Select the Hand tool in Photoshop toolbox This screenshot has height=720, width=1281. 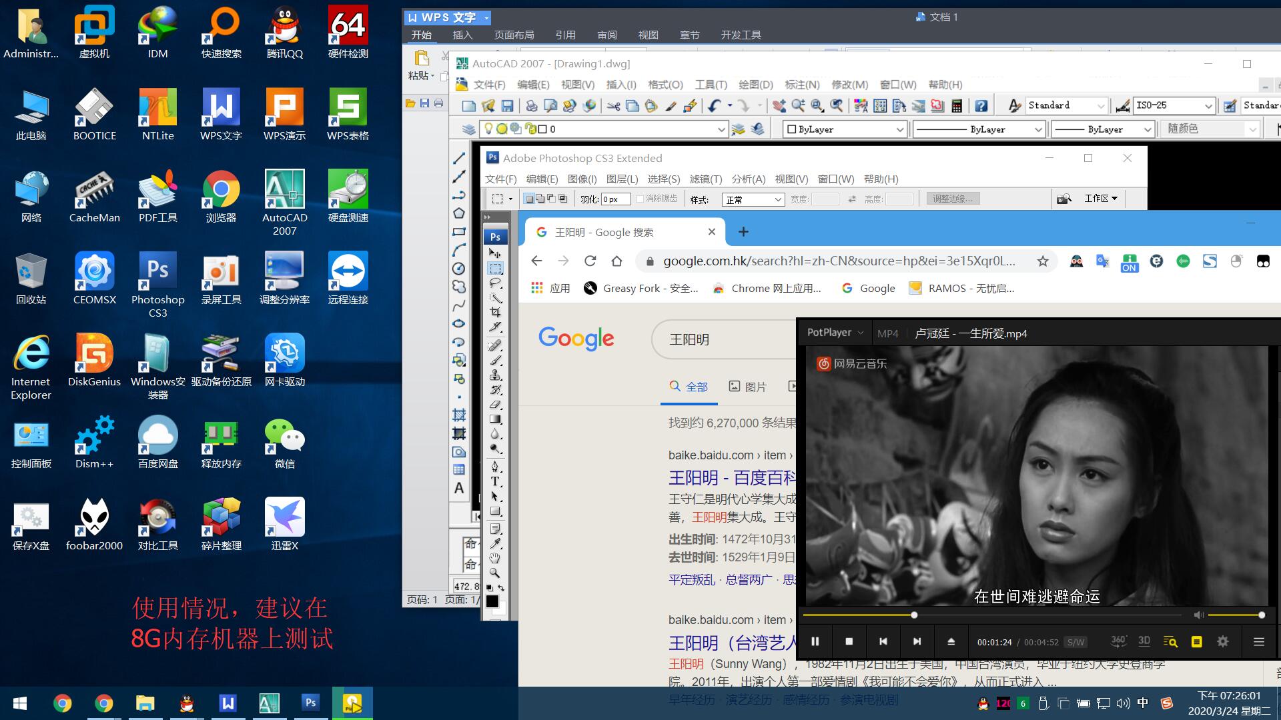click(x=495, y=558)
